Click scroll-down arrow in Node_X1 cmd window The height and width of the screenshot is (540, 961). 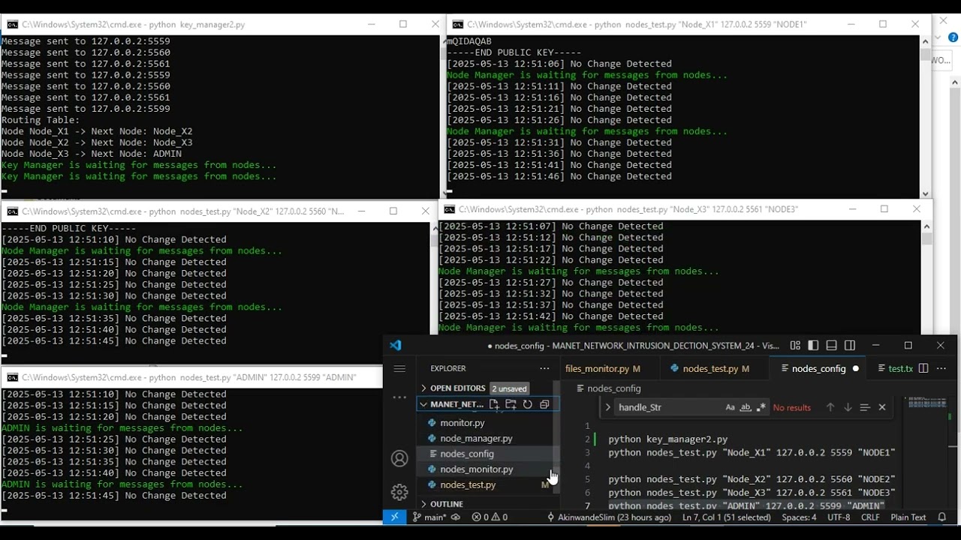point(925,193)
